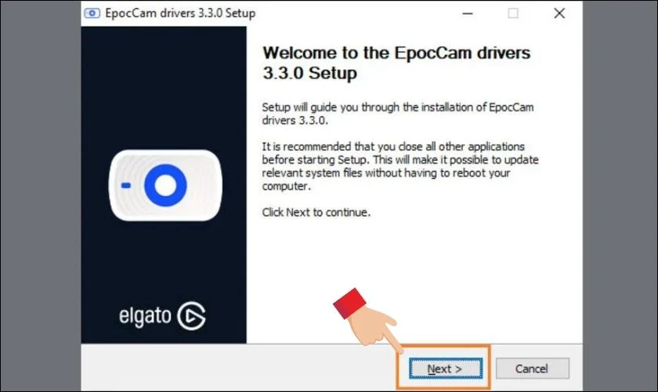The width and height of the screenshot is (658, 392).
Task: Click the elgato logo symbol
Action: pos(191,315)
